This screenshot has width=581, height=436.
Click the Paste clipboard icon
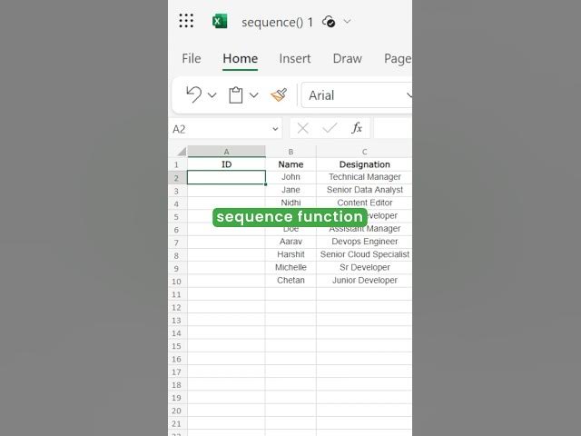(236, 94)
